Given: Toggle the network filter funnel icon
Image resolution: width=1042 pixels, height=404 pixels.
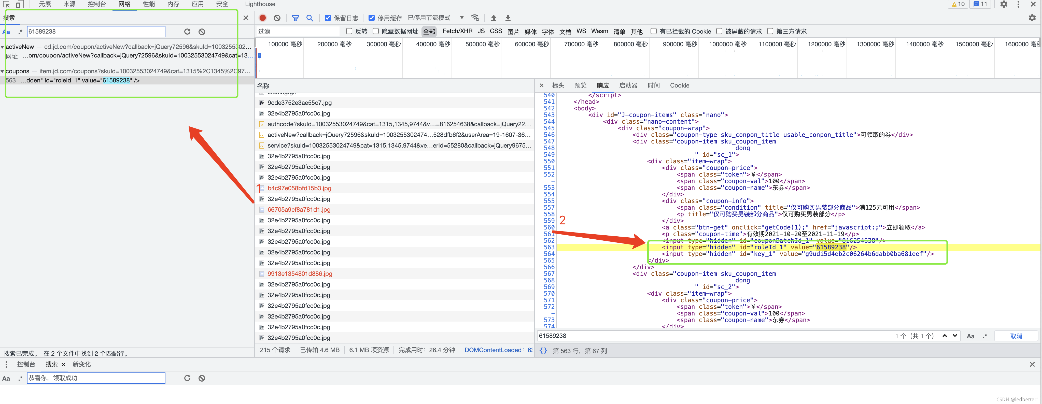Looking at the screenshot, I should click(x=296, y=18).
